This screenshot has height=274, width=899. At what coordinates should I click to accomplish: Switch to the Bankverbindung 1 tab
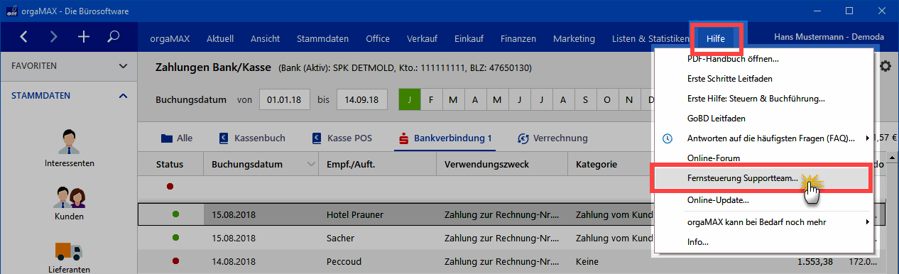tap(446, 138)
